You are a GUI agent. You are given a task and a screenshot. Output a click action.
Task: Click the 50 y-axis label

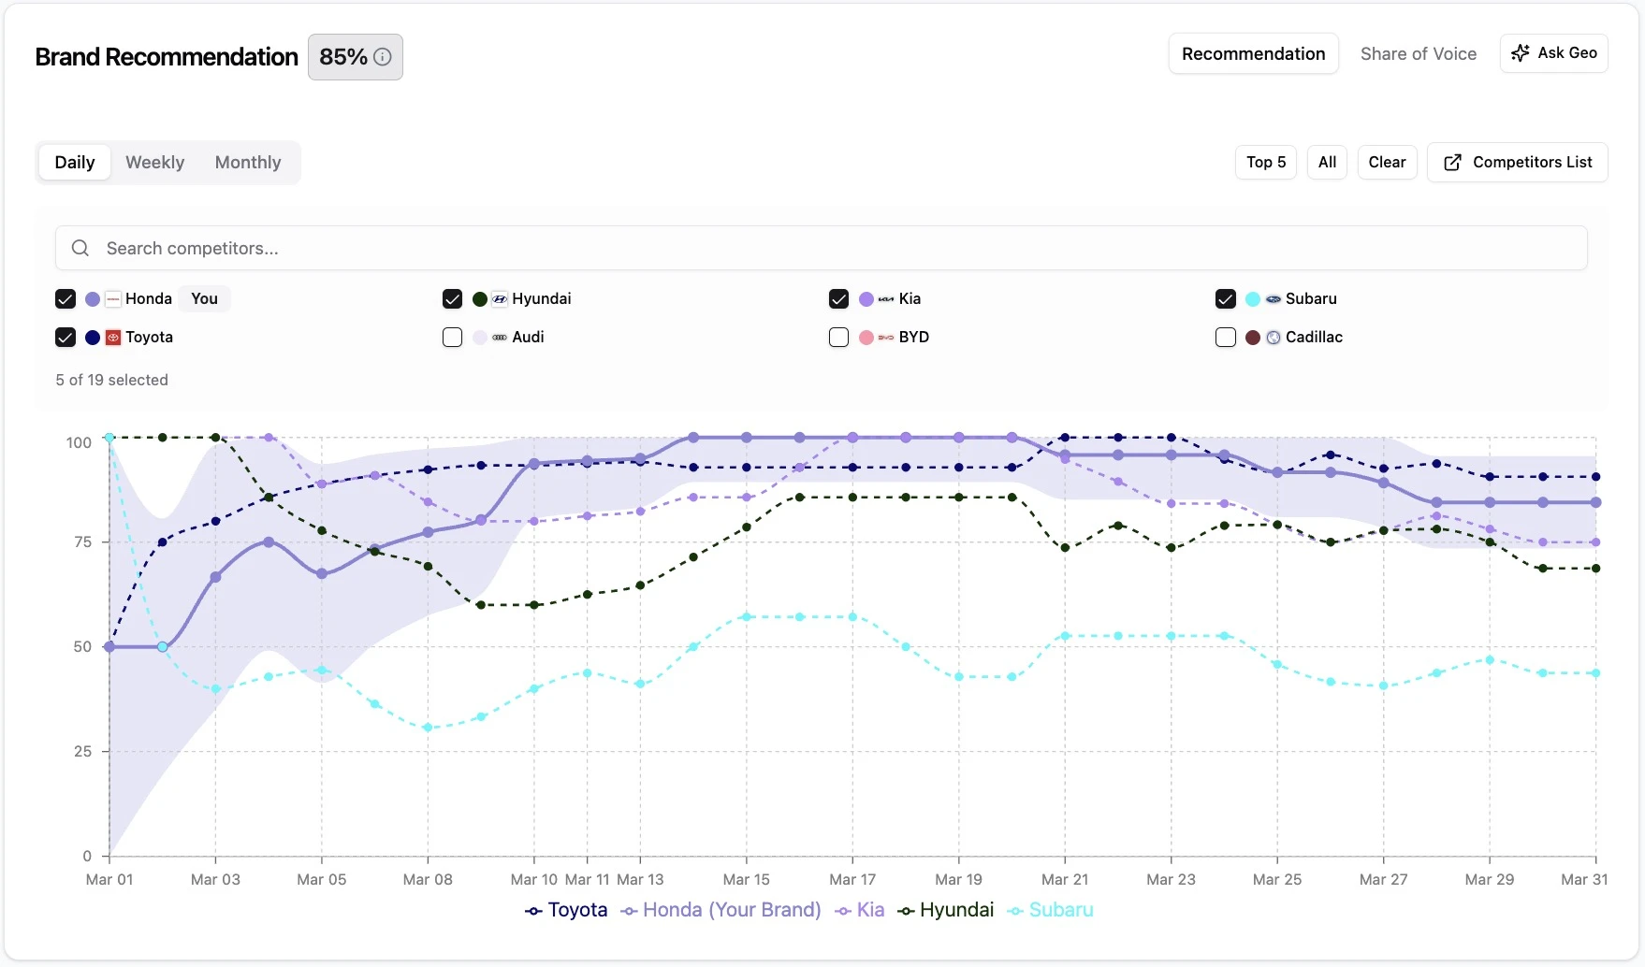(82, 647)
